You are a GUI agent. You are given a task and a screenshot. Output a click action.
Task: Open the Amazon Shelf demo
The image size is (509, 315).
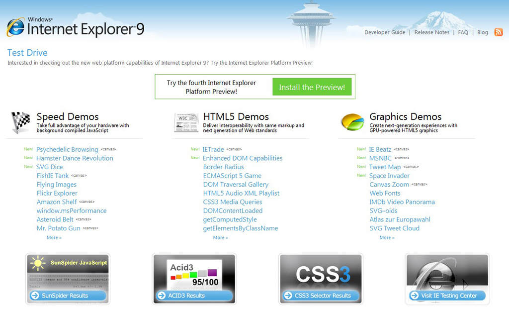click(x=57, y=202)
